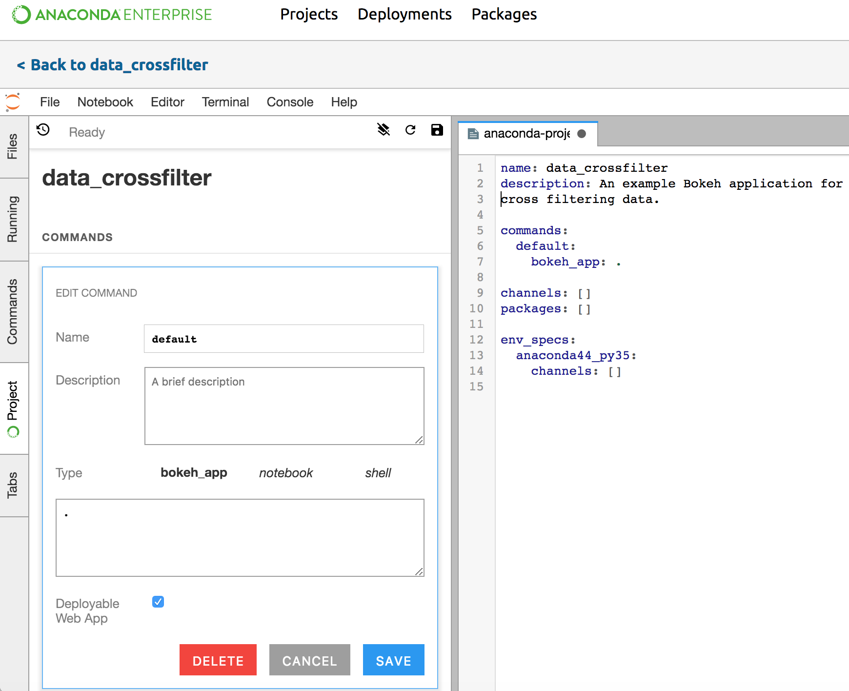Click the unsaved dot on the anaconda-proje tab
Viewport: 849px width, 691px height.
pos(582,134)
